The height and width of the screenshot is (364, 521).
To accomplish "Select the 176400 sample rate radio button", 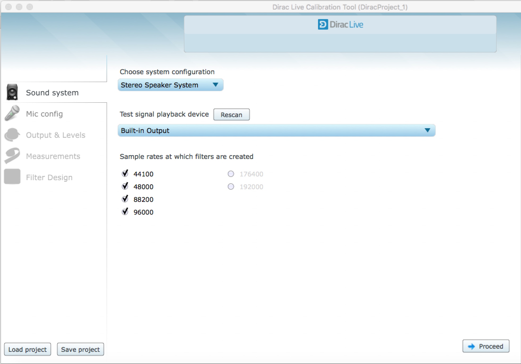I will pos(231,174).
